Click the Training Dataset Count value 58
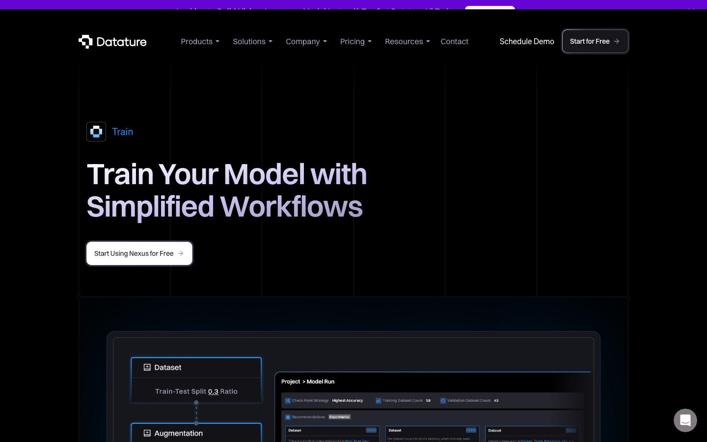The height and width of the screenshot is (442, 707). tap(428, 401)
